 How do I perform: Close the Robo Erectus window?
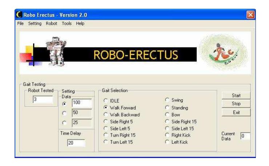(250, 15)
